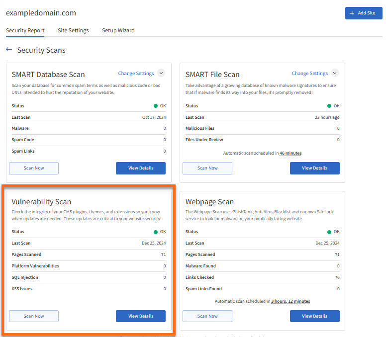Click the back arrow beside Security Scans
Image resolution: width=386 pixels, height=337 pixels.
pos(9,50)
